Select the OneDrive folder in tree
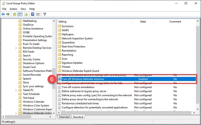The width and height of the screenshot is (201, 125). click(28, 25)
